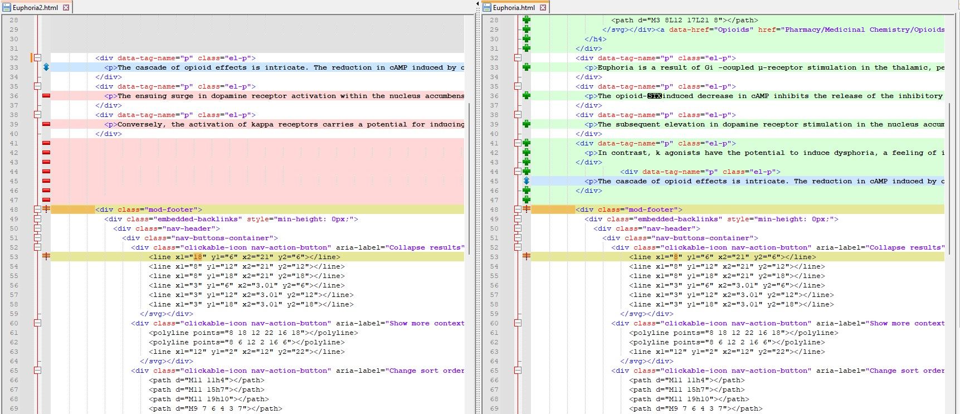The image size is (960, 414).
Task: Close the Euphoria2.html tab
Action: coord(66,8)
